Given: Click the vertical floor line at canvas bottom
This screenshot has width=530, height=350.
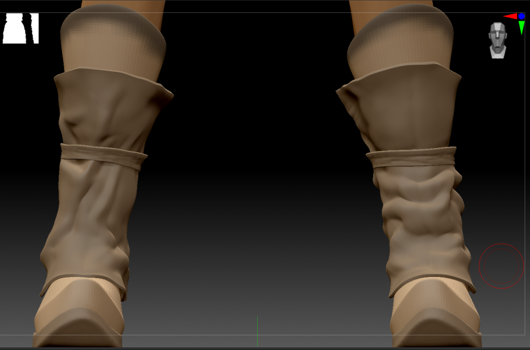Looking at the screenshot, I should (257, 330).
